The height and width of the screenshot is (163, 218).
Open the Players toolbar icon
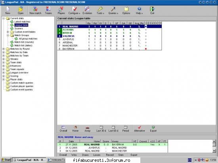pyautogui.click(x=61, y=11)
